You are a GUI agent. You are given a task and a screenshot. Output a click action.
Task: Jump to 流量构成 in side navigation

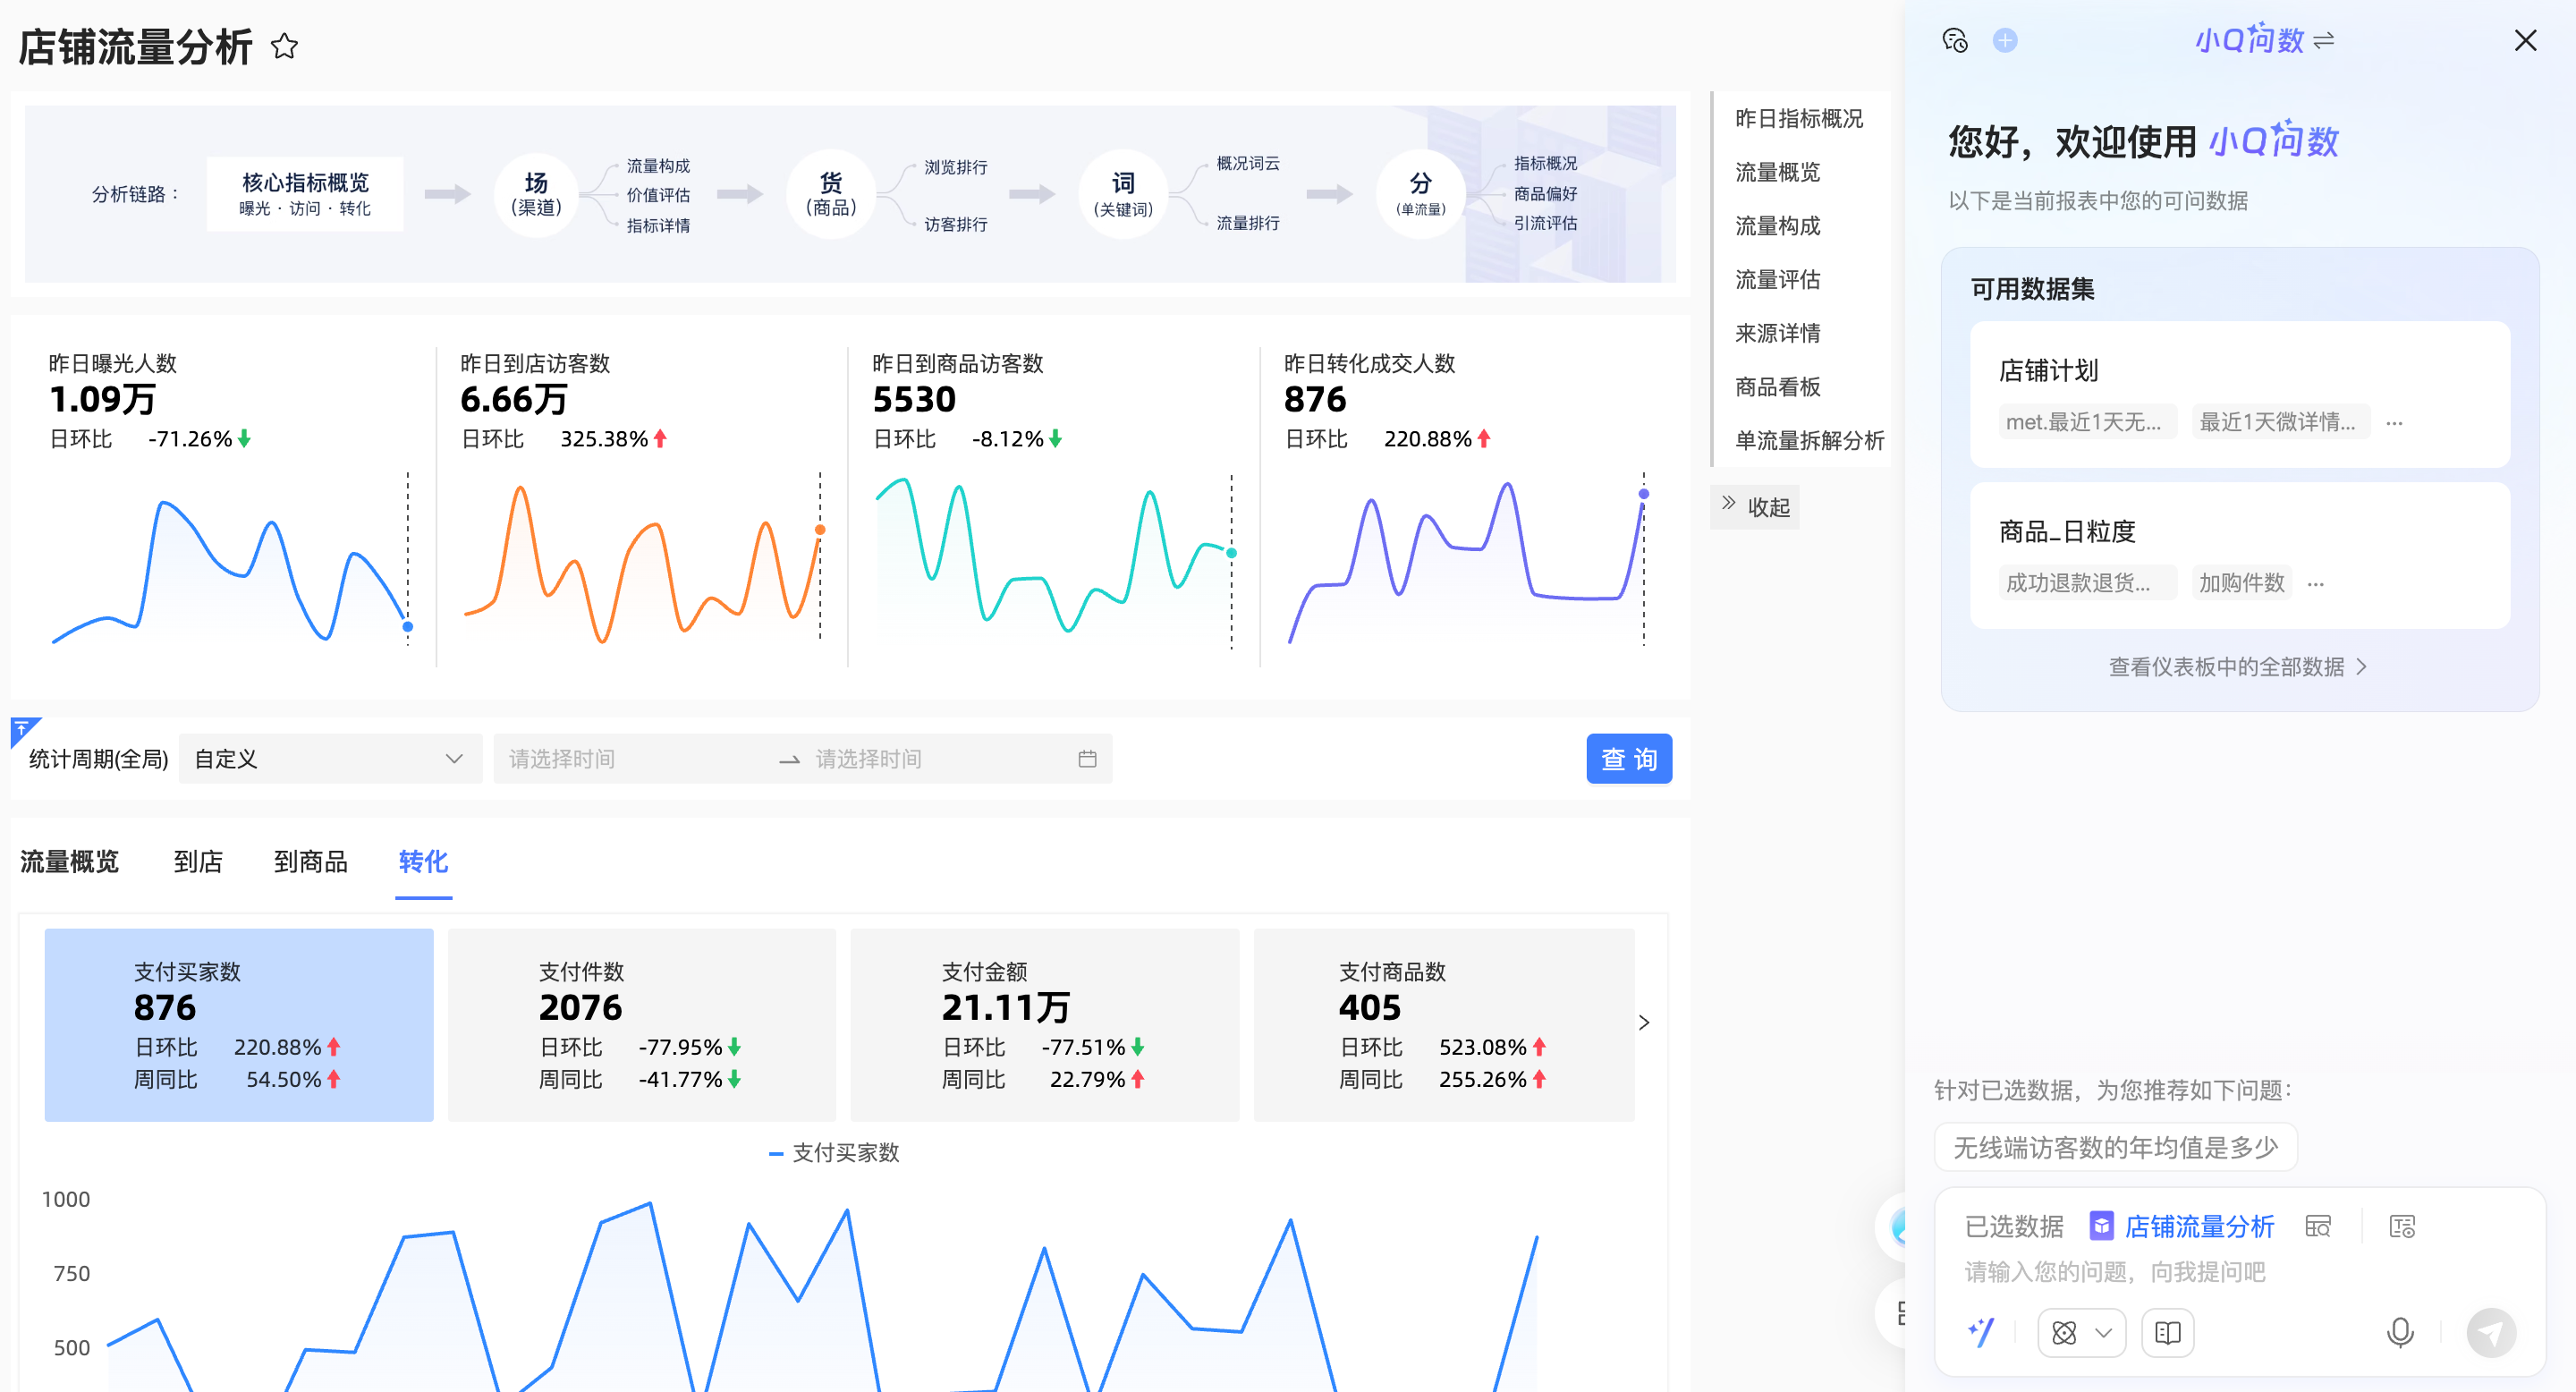coord(1777,226)
